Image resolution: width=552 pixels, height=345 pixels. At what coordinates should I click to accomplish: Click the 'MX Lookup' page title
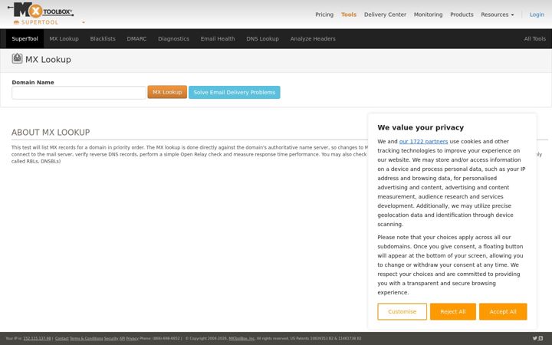[48, 60]
